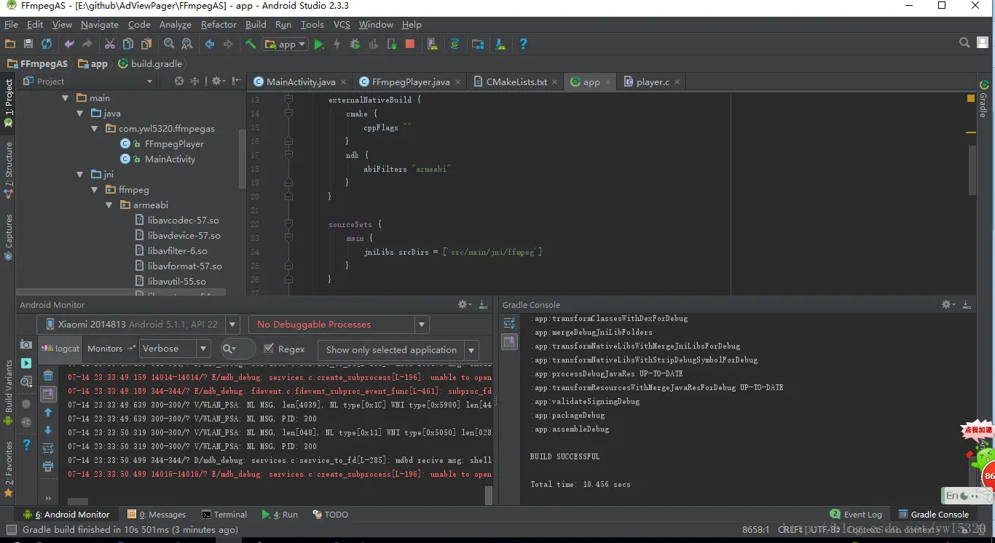
Task: Open the Build menu
Action: [x=256, y=24]
